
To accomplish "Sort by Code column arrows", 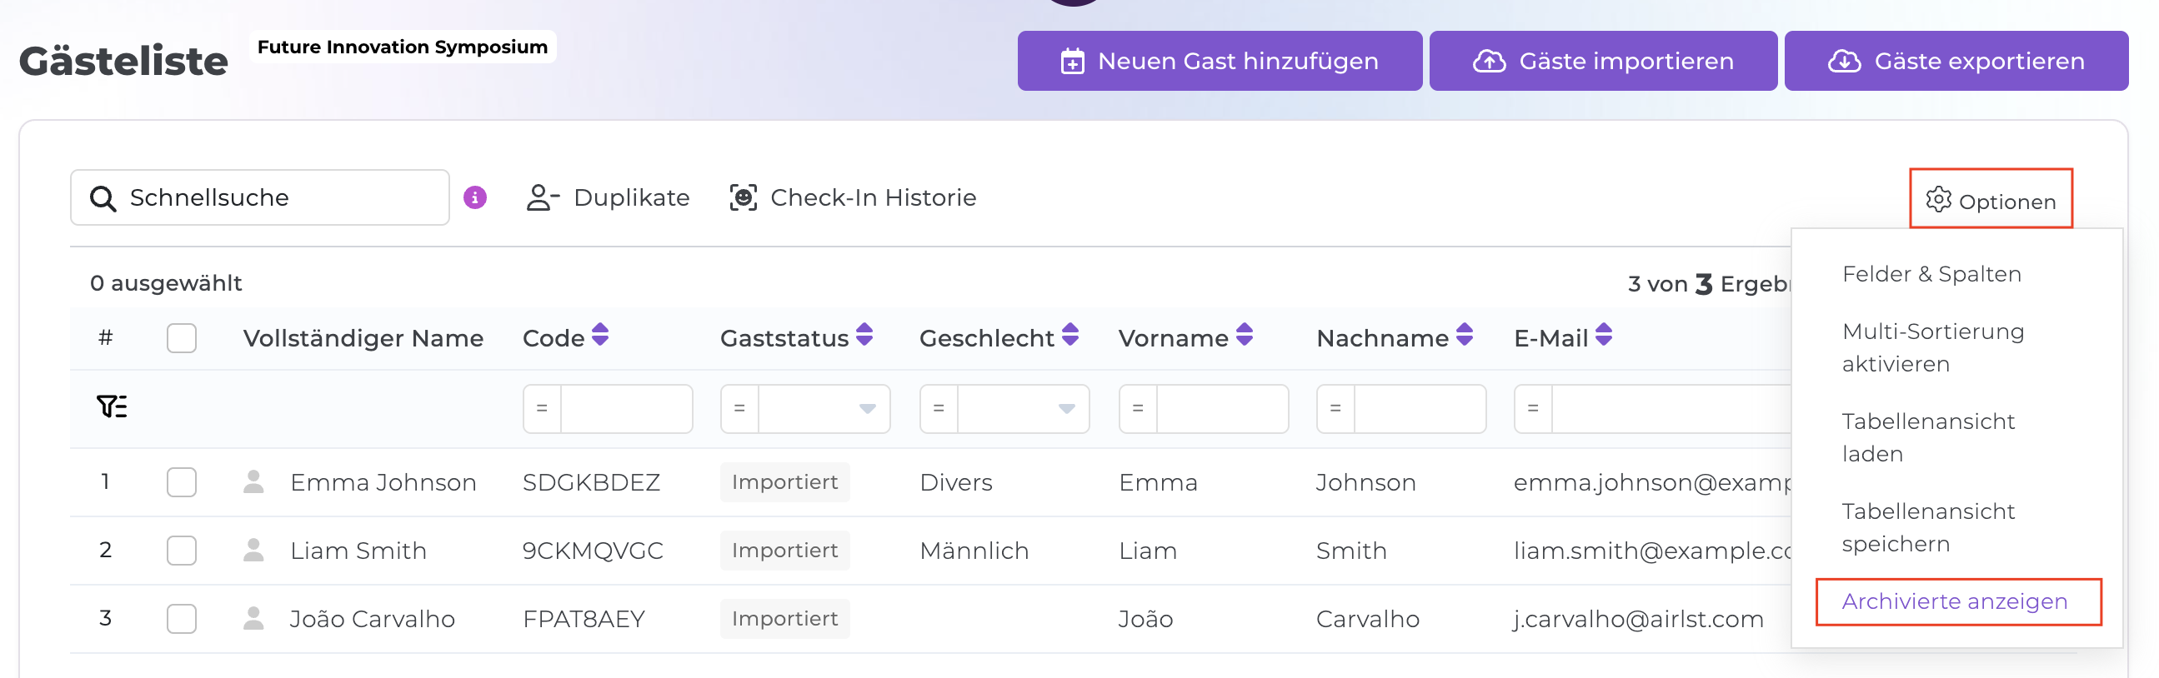I will [x=599, y=335].
